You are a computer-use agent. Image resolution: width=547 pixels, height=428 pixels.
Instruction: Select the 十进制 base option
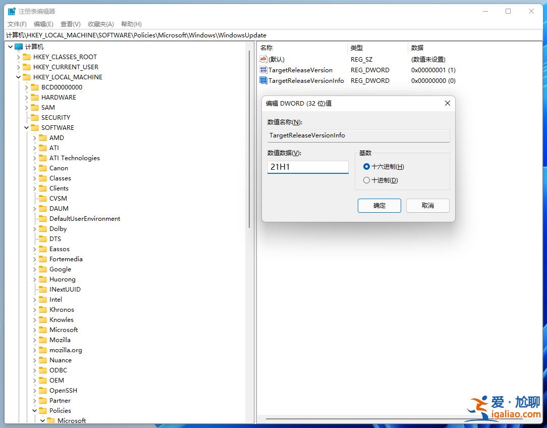tap(366, 180)
